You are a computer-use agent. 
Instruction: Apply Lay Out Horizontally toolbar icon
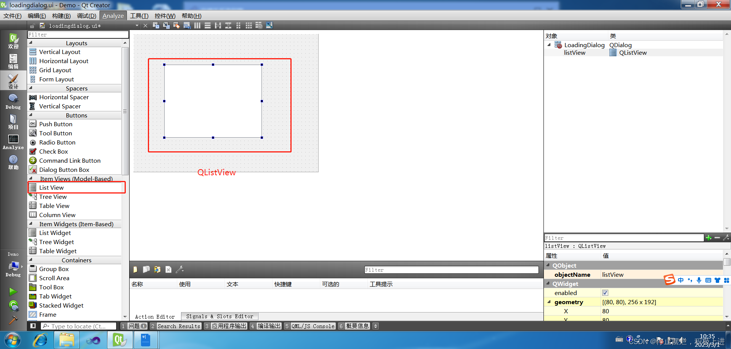coord(197,25)
